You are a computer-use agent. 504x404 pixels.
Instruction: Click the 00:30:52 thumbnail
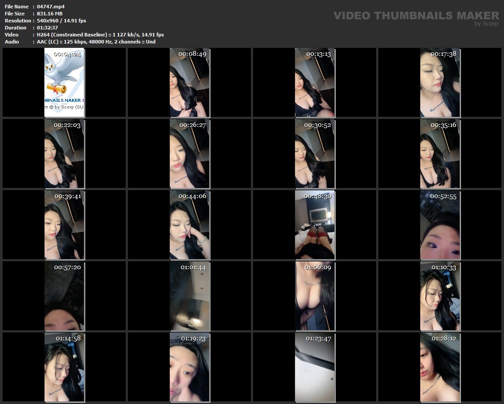click(315, 154)
